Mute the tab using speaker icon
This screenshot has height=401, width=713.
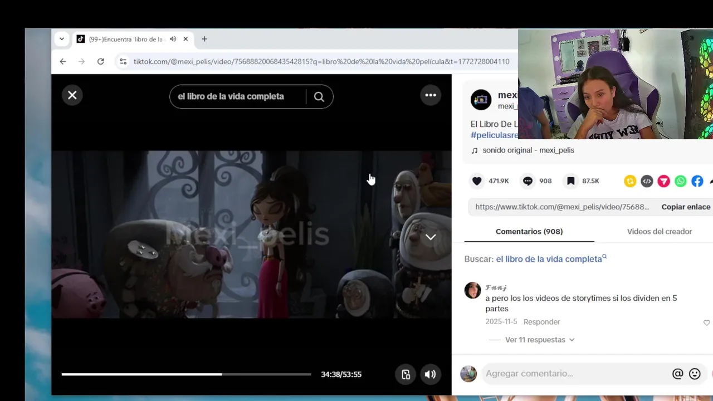[173, 39]
